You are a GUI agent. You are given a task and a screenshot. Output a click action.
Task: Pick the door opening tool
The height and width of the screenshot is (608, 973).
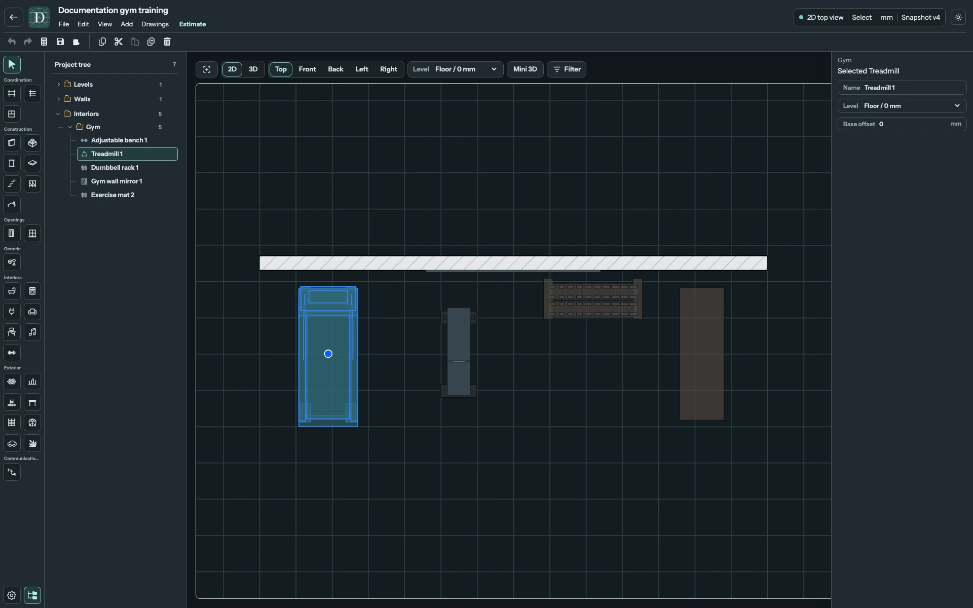[12, 234]
